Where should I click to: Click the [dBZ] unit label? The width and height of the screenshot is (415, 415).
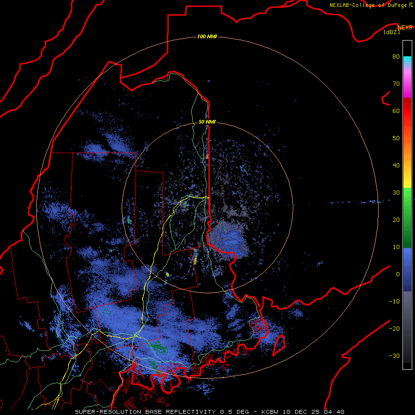pos(391,32)
